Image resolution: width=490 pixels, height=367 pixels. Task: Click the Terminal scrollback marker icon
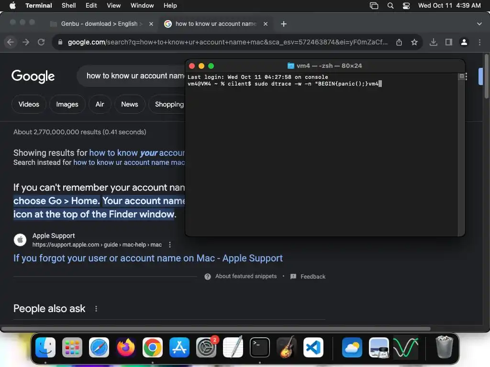[x=462, y=76]
